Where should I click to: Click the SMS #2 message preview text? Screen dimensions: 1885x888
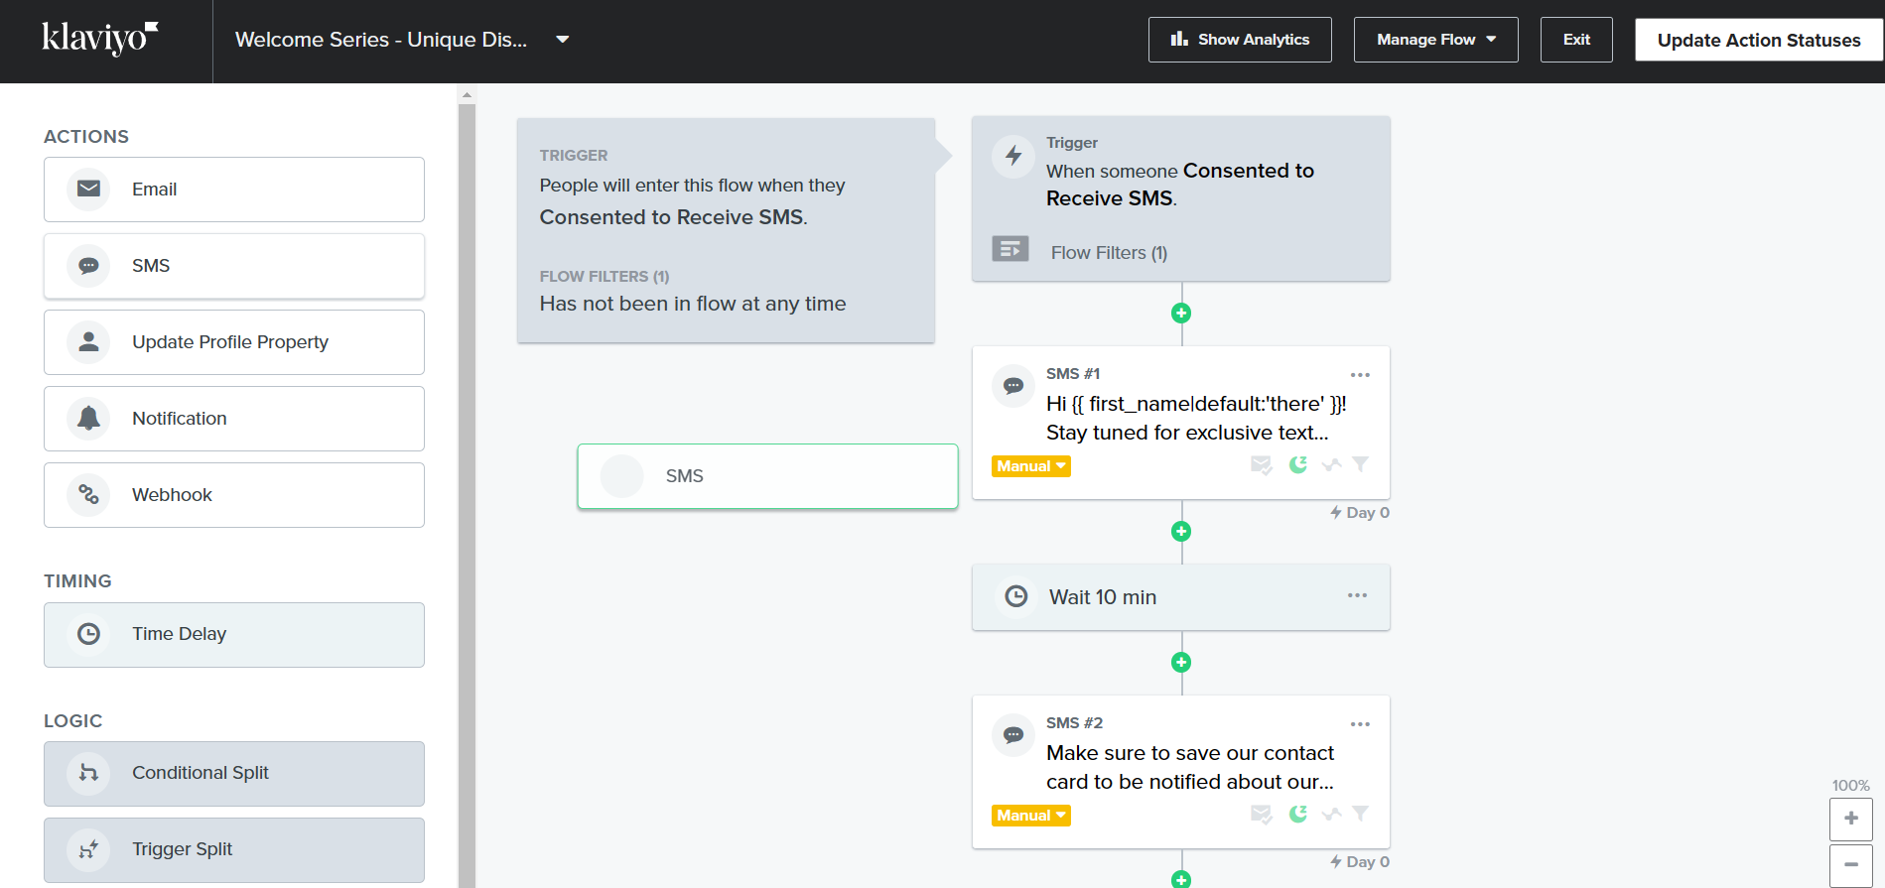1190,767
